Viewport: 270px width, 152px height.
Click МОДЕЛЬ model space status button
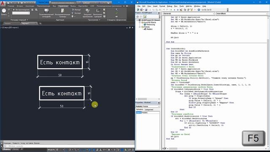coord(51,150)
